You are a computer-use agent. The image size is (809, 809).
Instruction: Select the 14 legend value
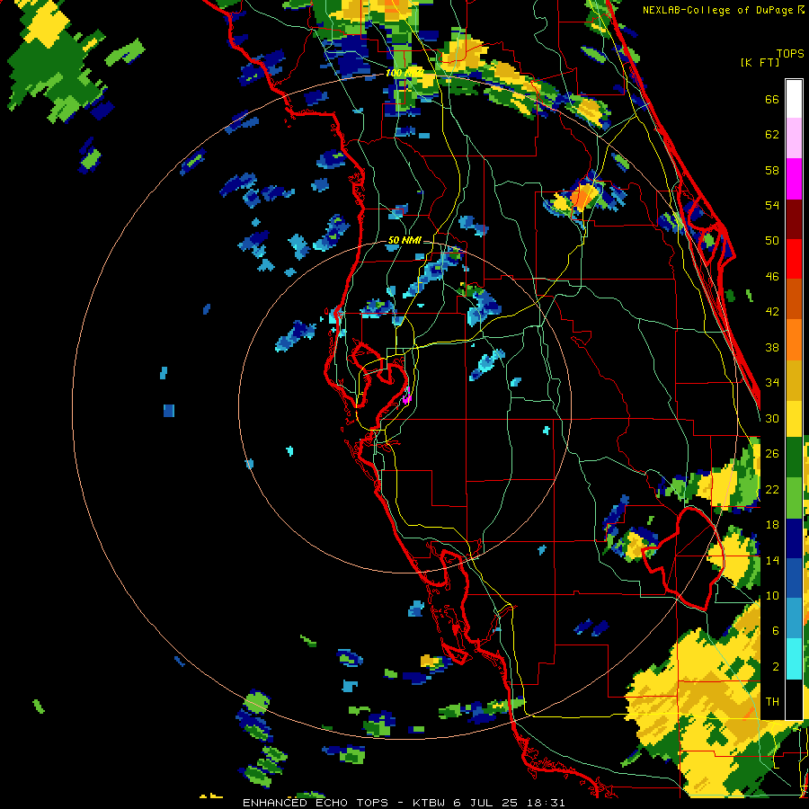[772, 560]
